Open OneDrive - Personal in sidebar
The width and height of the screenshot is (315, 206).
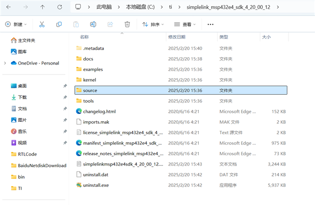35,63
